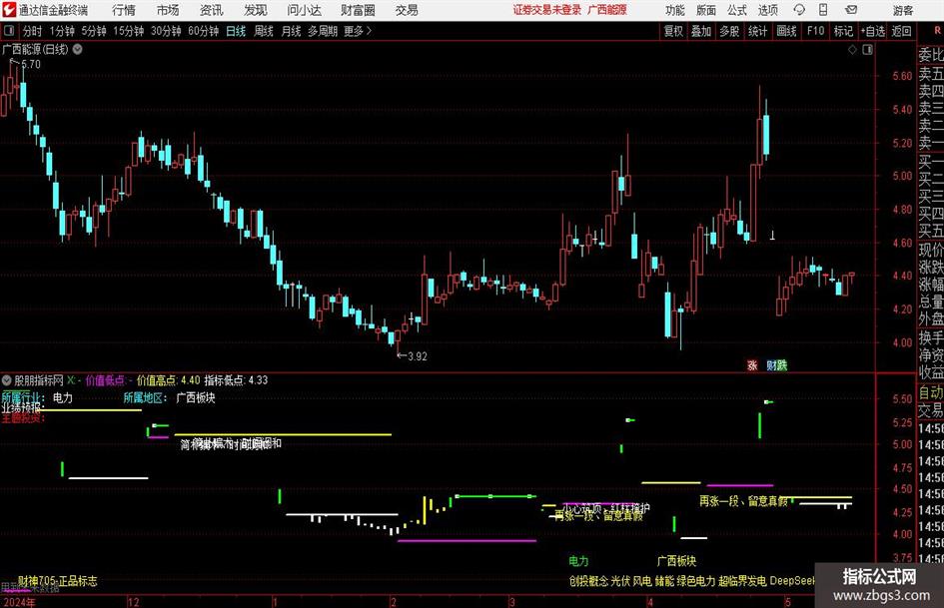Switch to the 分时 chart tab

[x=32, y=31]
